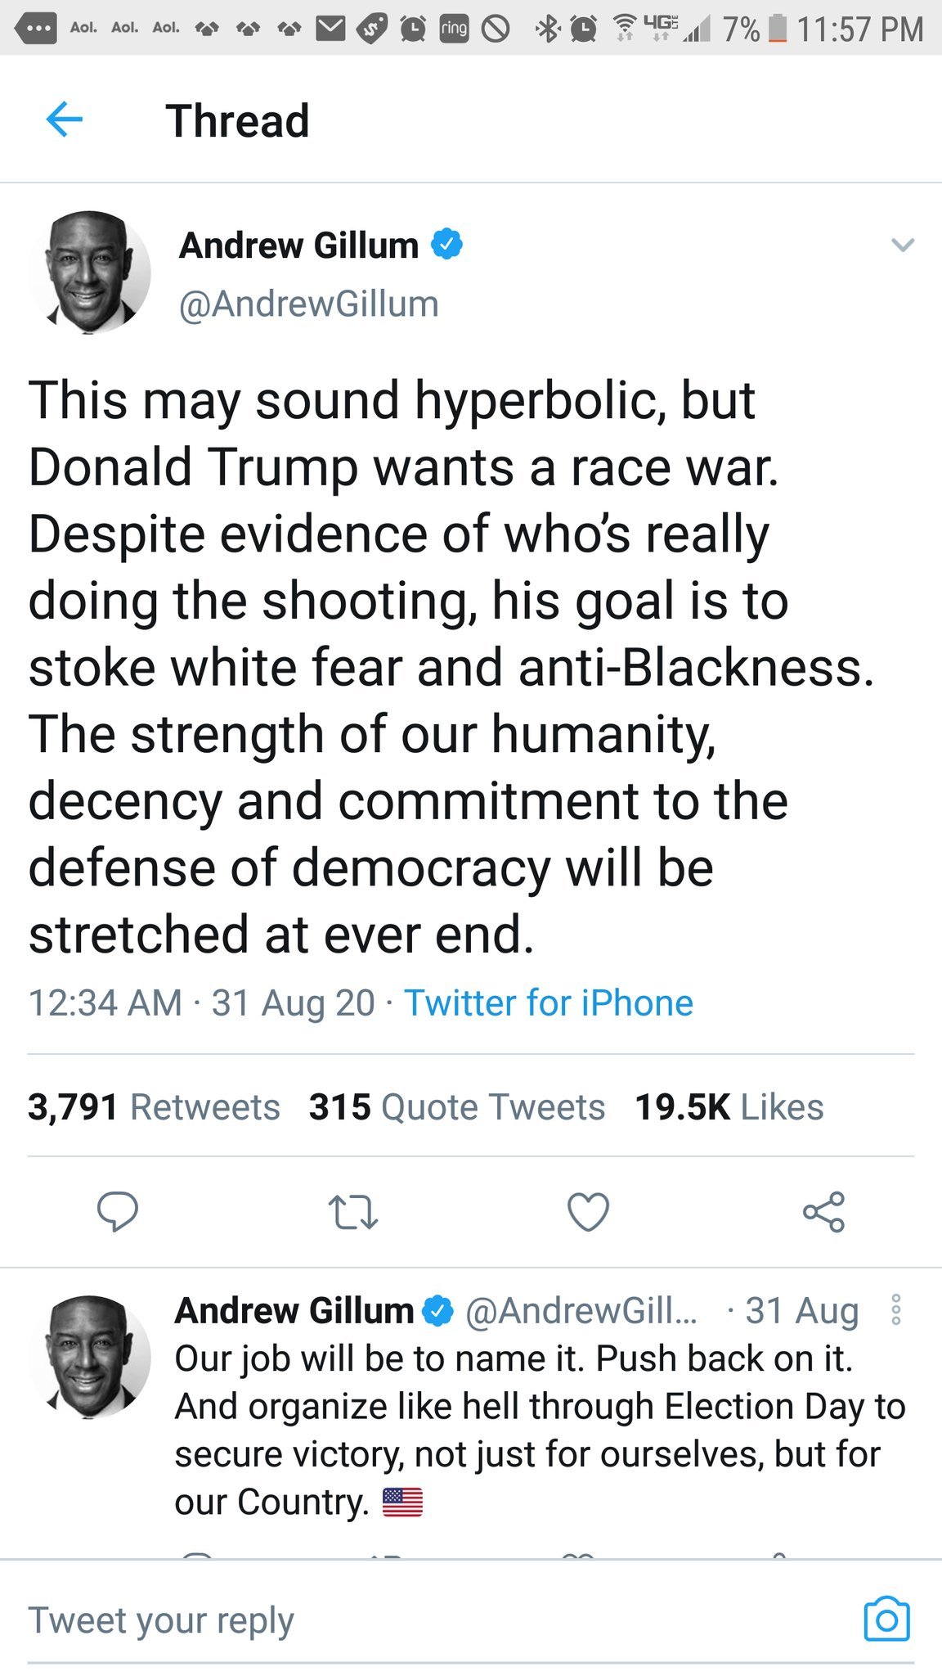Open the three-dot menu on reply tweet
The height and width of the screenshot is (1676, 942).
tap(896, 1310)
